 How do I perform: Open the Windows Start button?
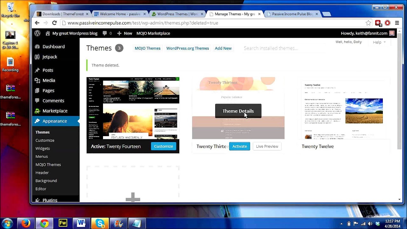click(7, 223)
